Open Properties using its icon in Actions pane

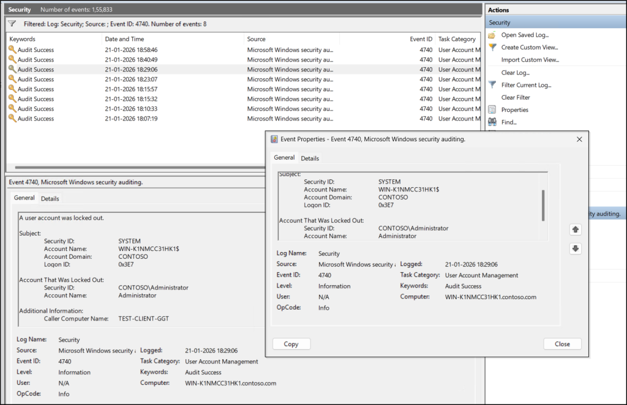point(492,110)
